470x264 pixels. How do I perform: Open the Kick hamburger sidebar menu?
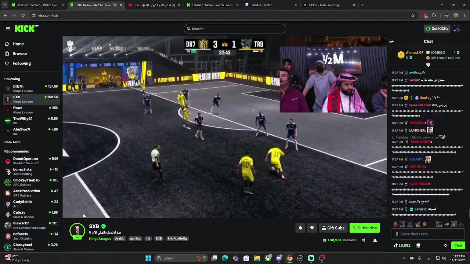click(x=8, y=29)
